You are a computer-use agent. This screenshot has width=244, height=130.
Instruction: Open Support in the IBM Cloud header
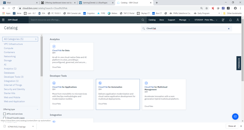point(171,20)
